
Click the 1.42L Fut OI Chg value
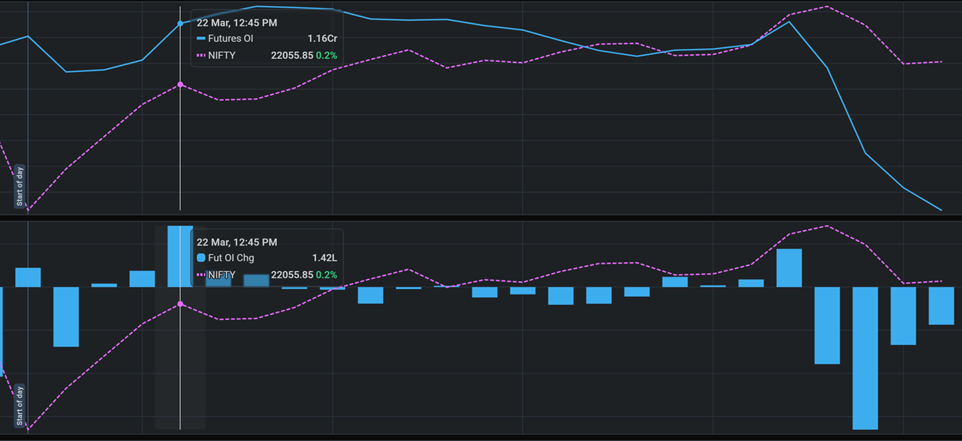(324, 258)
